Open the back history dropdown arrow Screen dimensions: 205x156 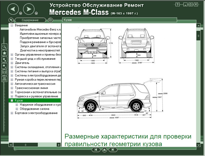tap(21, 13)
